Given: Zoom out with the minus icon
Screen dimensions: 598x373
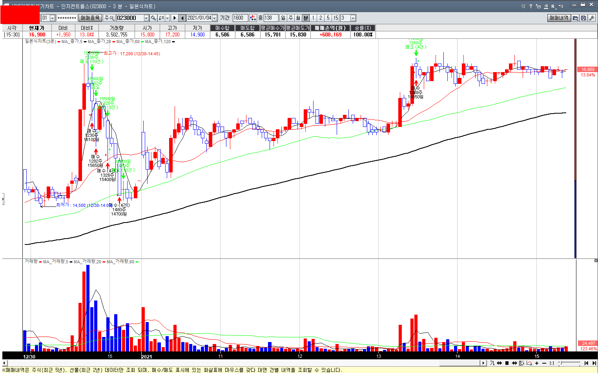Looking at the screenshot, I should coord(544,363).
